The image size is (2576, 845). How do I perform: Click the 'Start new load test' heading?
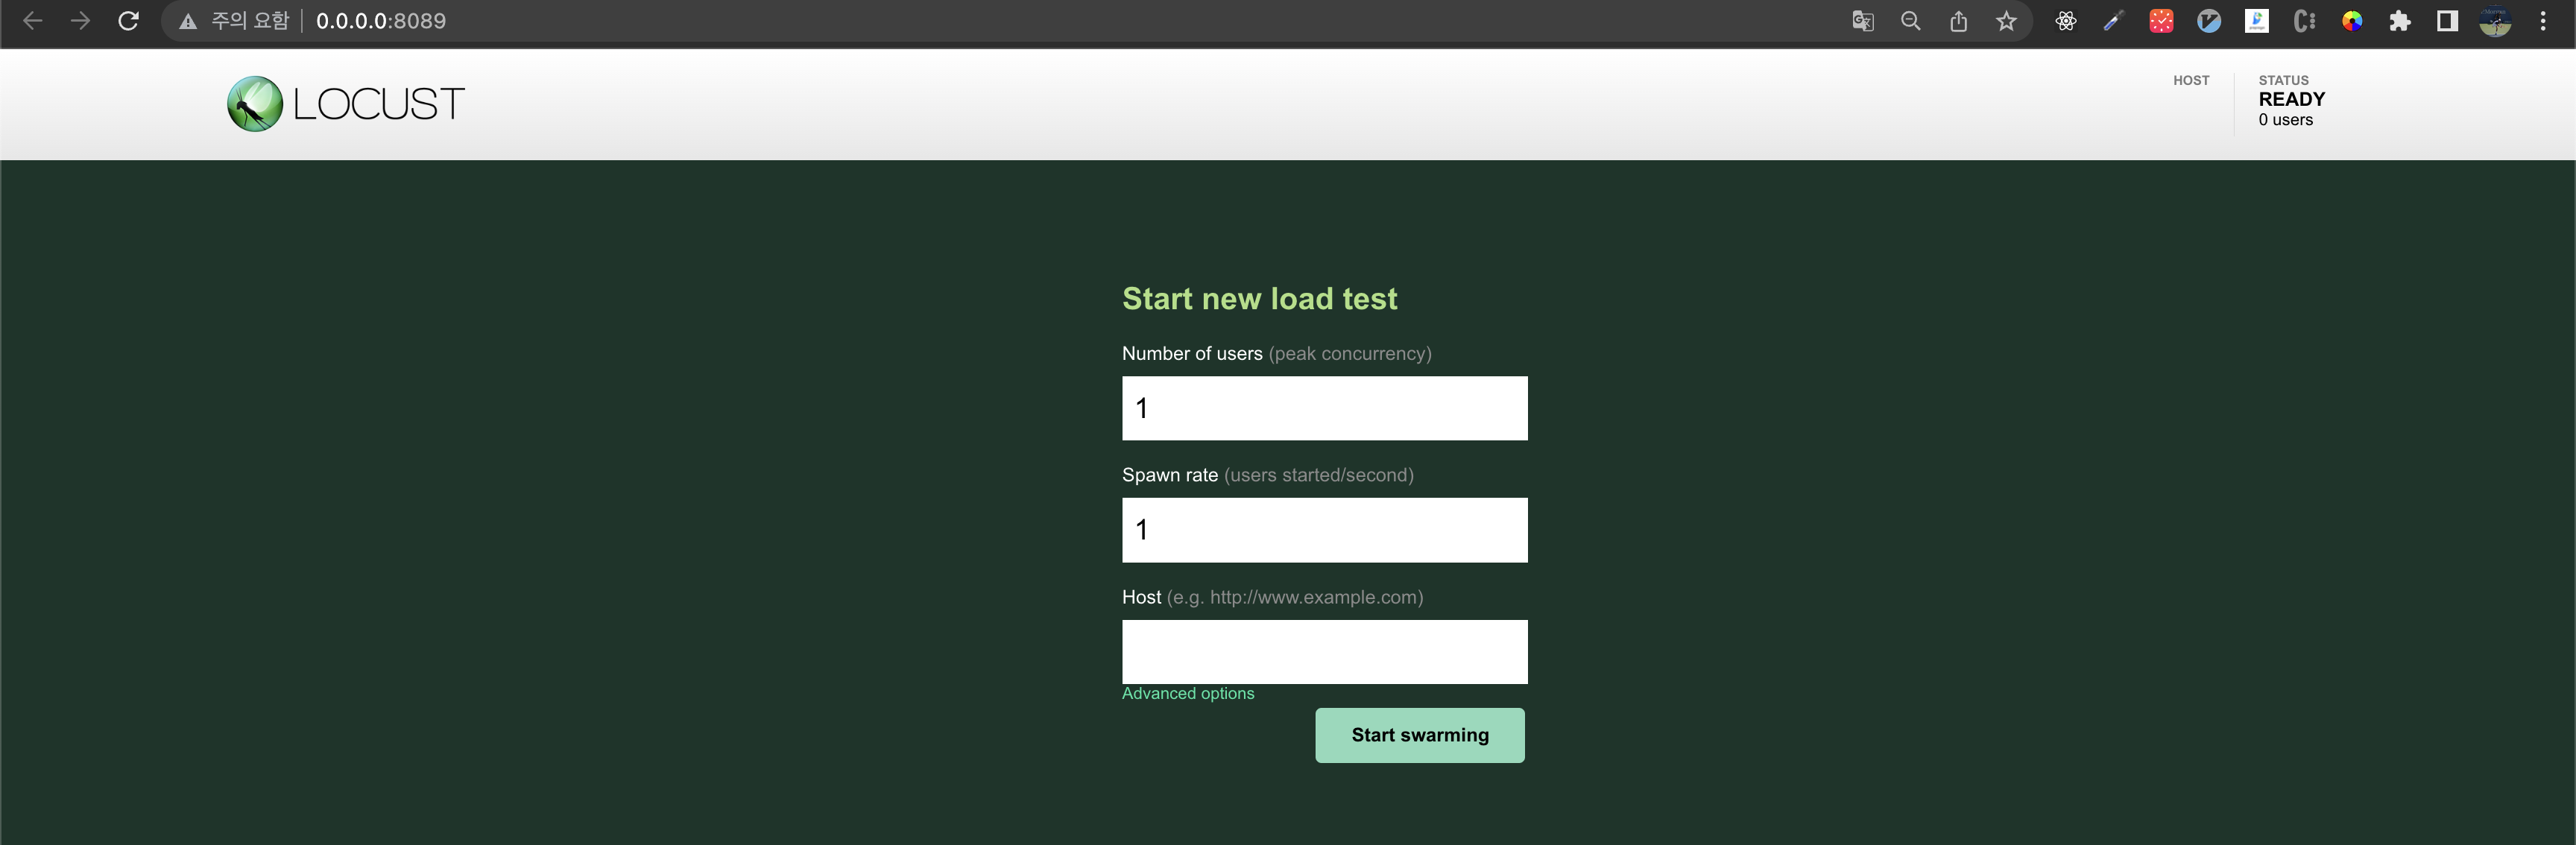[x=1259, y=298]
